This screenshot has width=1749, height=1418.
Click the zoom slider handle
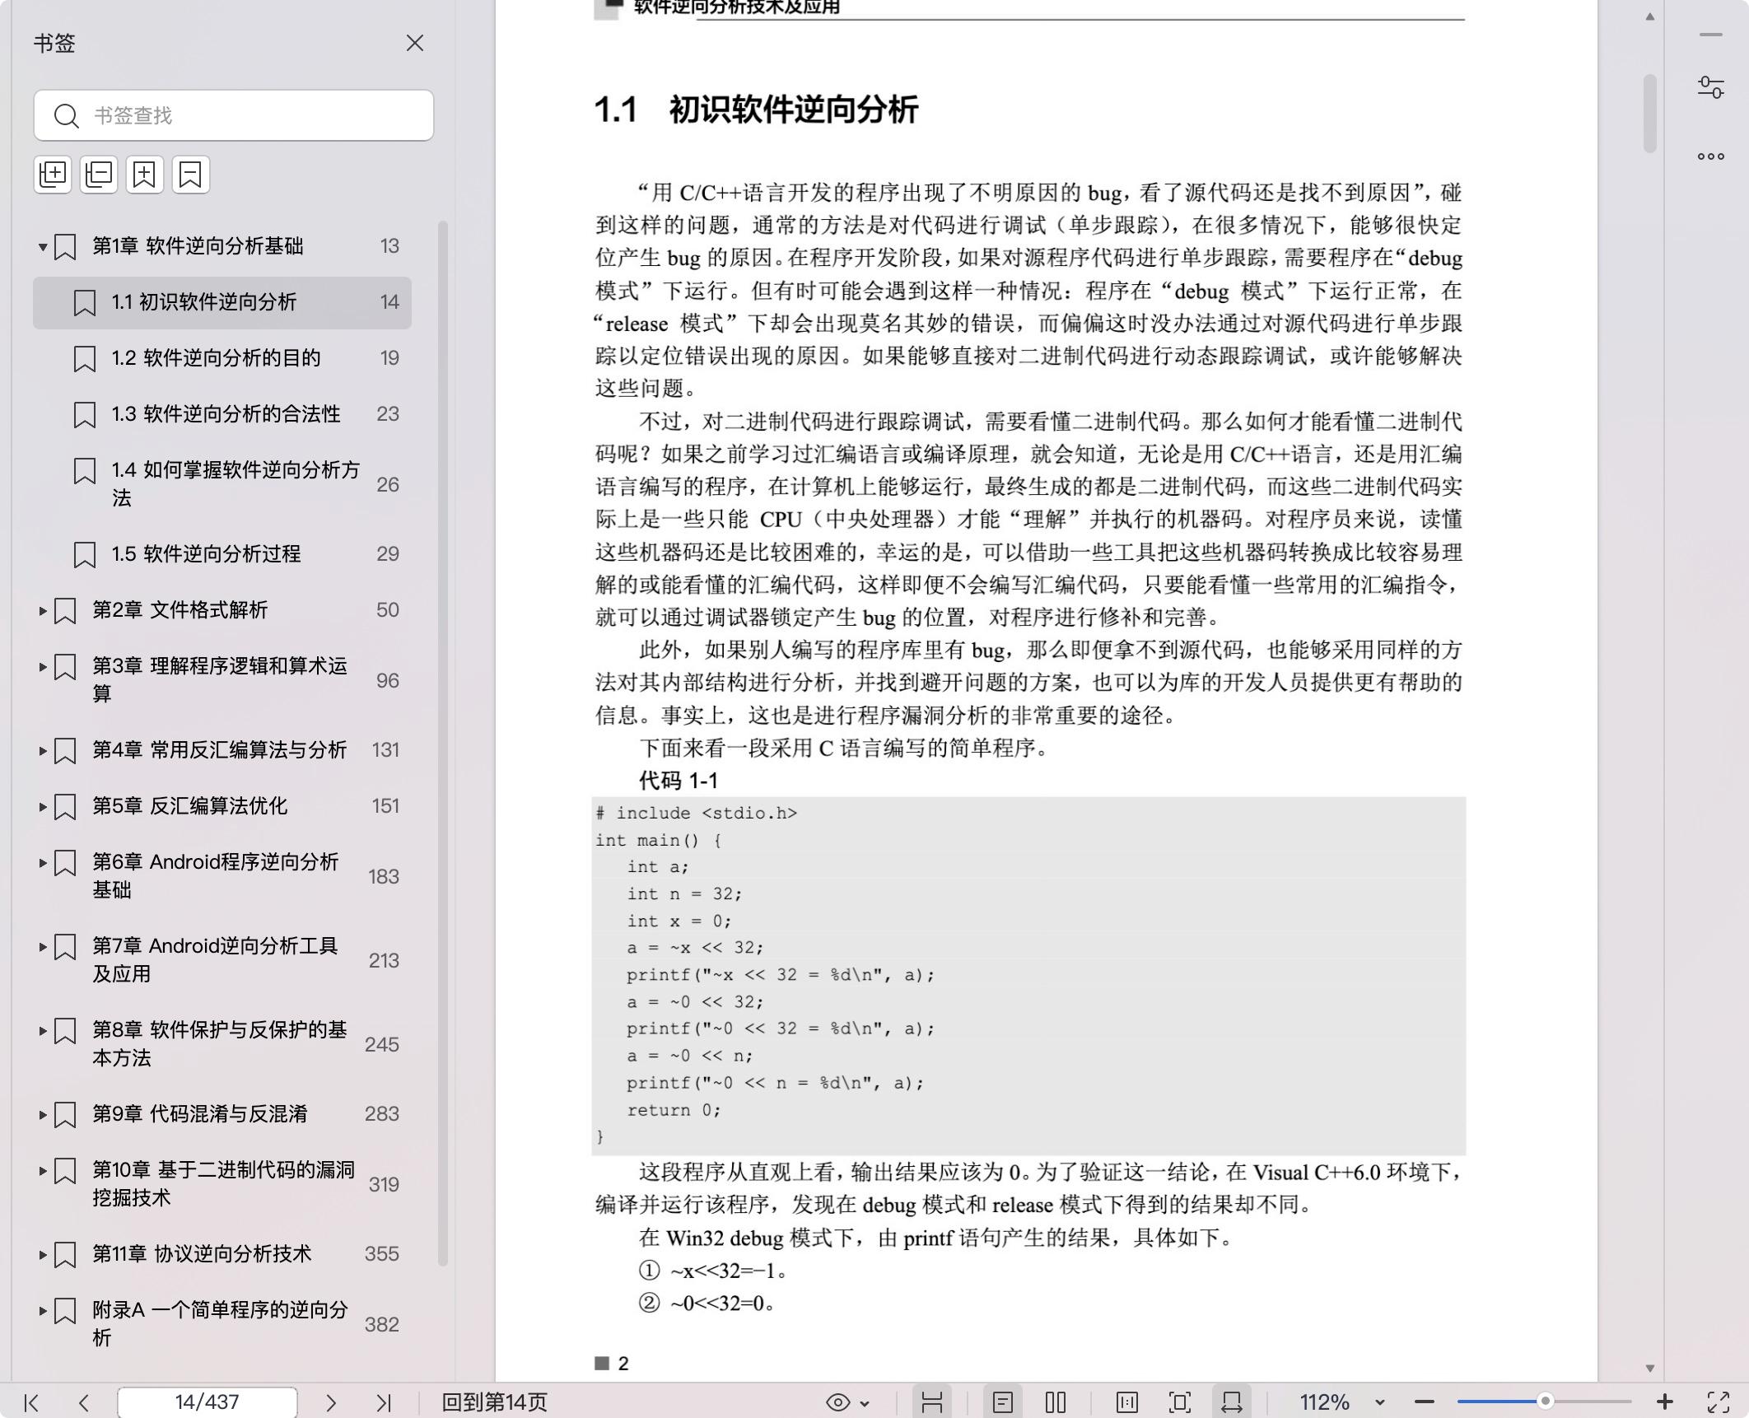[x=1546, y=1401]
